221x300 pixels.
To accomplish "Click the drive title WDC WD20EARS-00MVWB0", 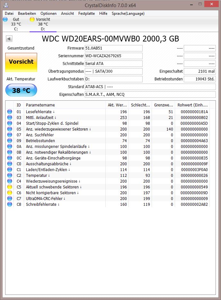I will click(x=110, y=39).
